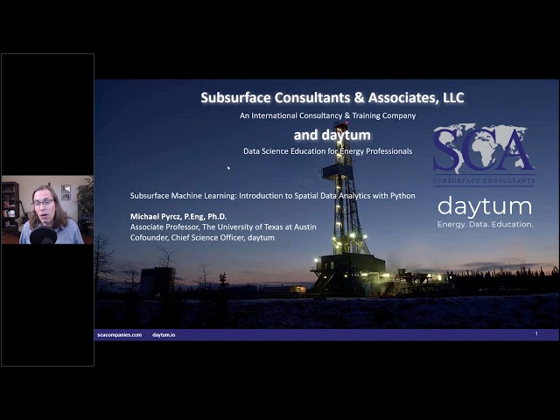Click the 'and daytum' heading
Image resolution: width=560 pixels, height=420 pixels.
click(x=332, y=135)
